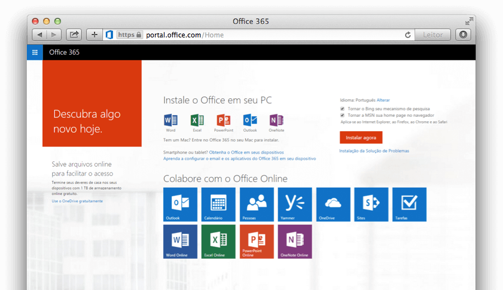Click the Leitor reader button
The height and width of the screenshot is (290, 503).
click(x=433, y=35)
